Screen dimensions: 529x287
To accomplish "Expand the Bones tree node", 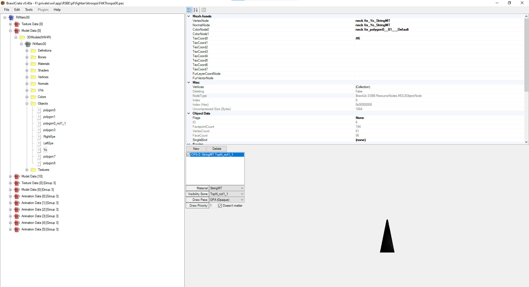I will point(27,57).
